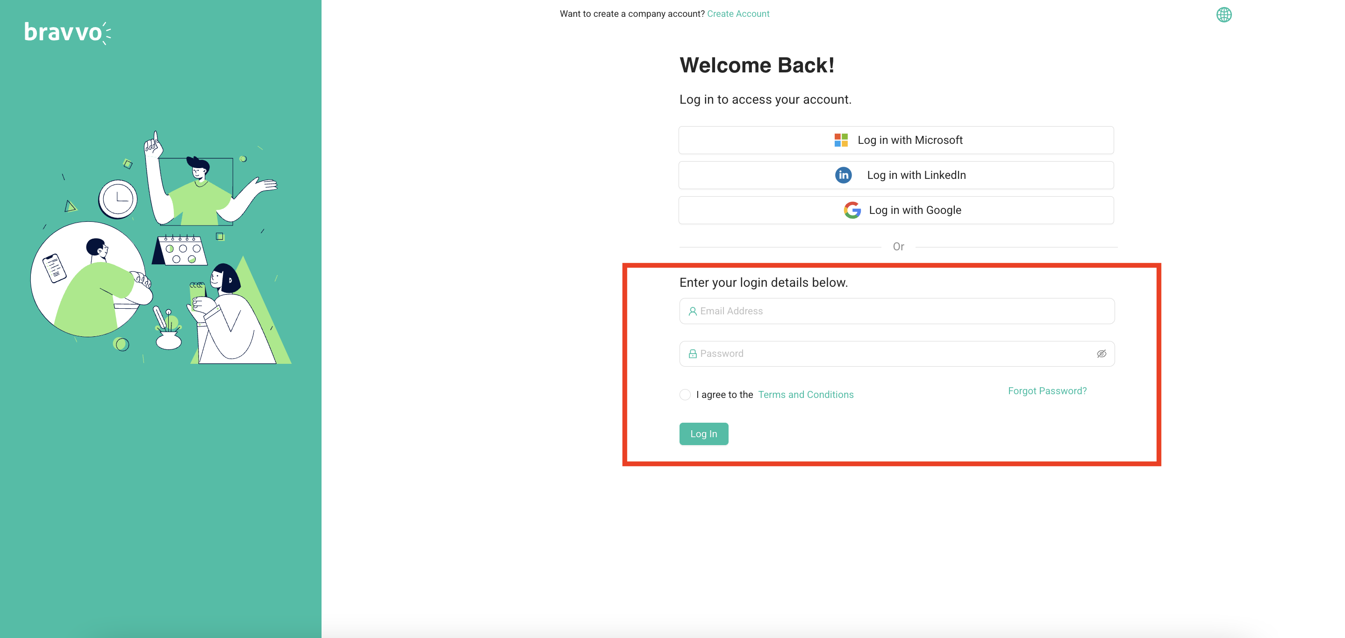This screenshot has height=638, width=1345.
Task: Open Terms and Conditions link
Action: tap(805, 394)
